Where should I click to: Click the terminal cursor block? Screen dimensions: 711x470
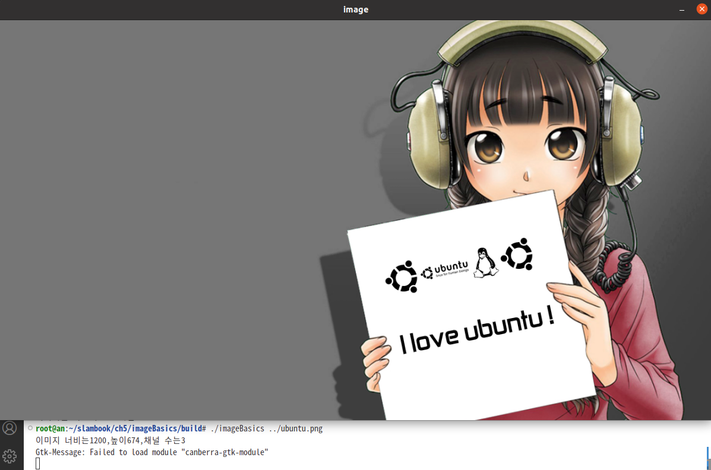(37, 463)
